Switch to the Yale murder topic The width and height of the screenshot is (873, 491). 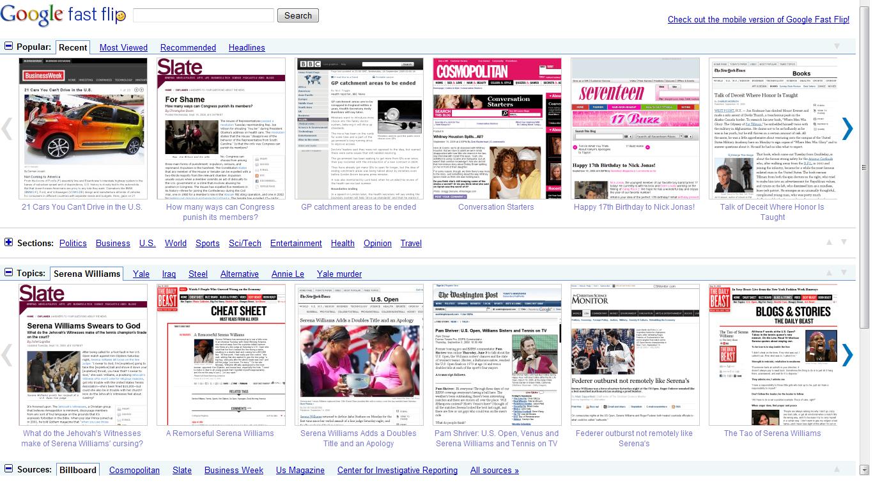click(x=339, y=274)
